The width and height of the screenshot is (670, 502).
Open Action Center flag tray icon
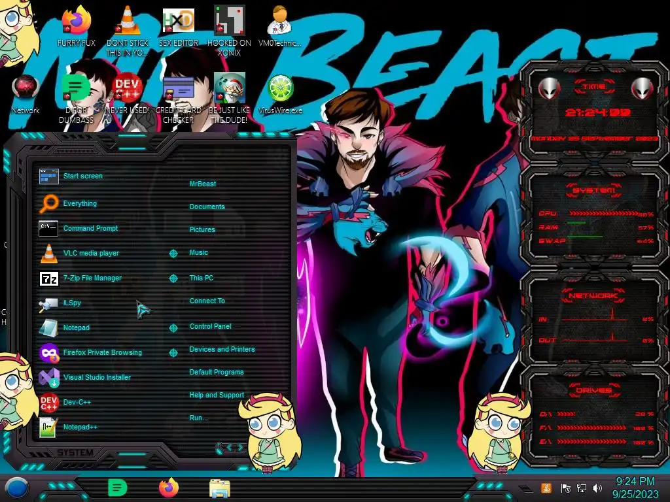[x=566, y=488]
